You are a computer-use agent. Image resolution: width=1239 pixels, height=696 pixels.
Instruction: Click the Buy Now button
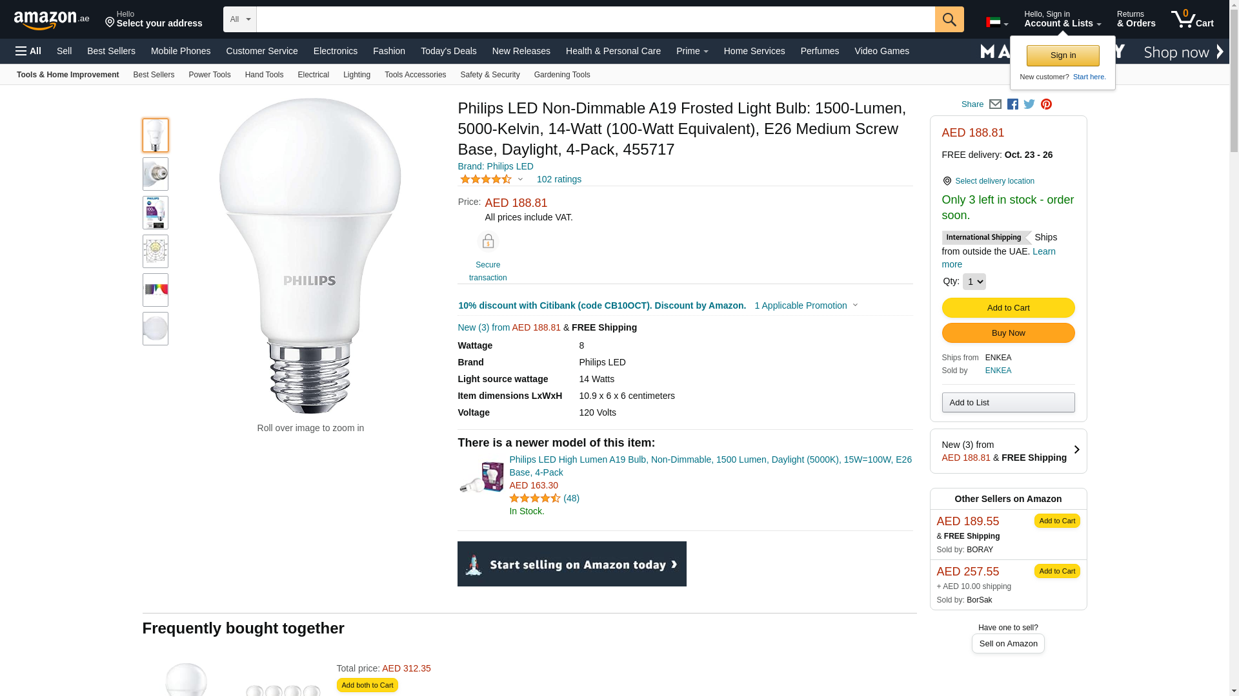(x=1008, y=333)
